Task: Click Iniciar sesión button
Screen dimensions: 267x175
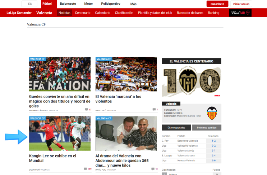Action: [241, 4]
